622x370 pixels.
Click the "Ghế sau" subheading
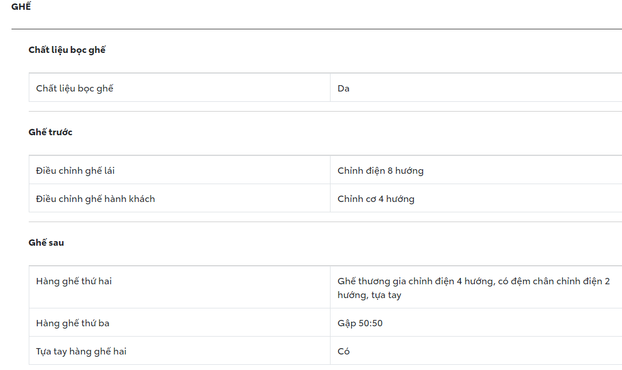[46, 243]
